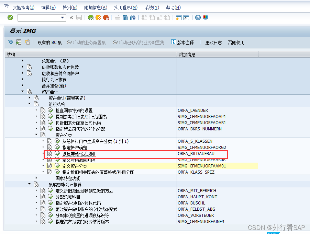This screenshot has height=234, width=310.
Task: Click the Print icon
Action: click(117, 17)
